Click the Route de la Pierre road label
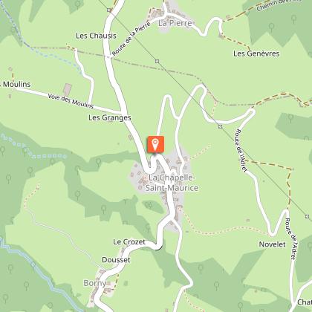Viewport: 312px width, 312px height. click(131, 39)
